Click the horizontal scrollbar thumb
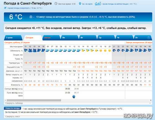The height and width of the screenshot is (120, 155). [x=34, y=100]
